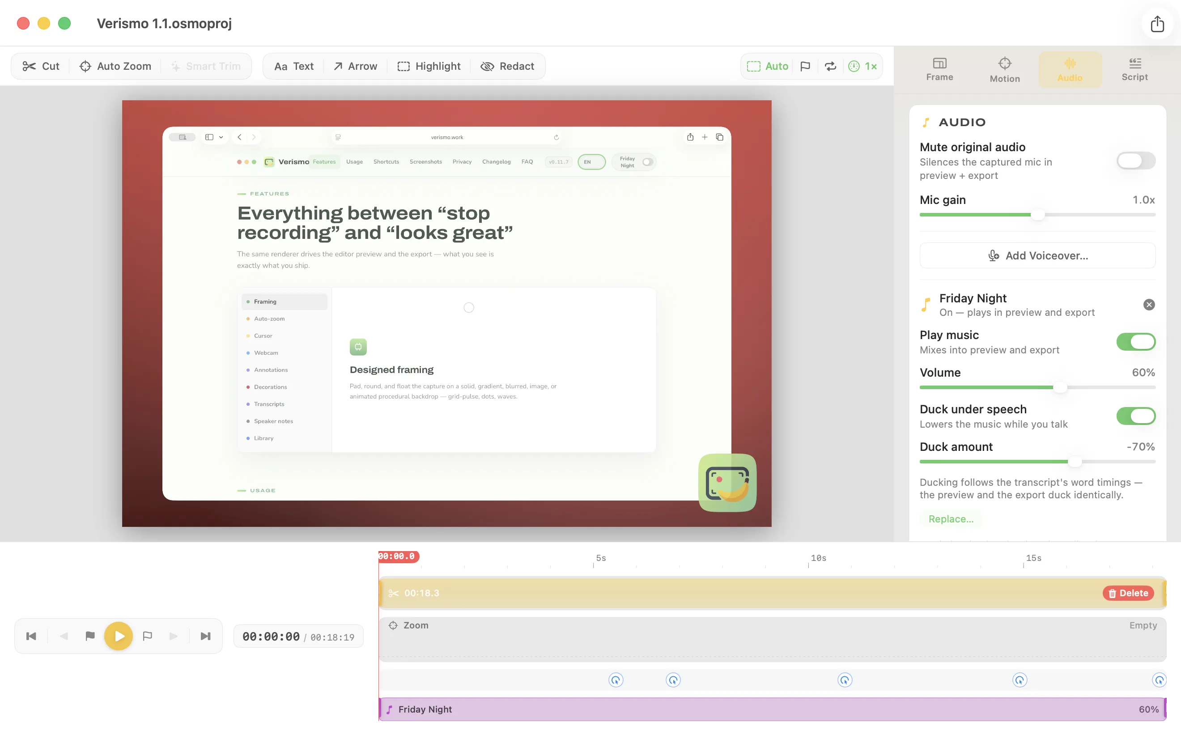Toggle the Friday Night switch in preview
The width and height of the screenshot is (1181, 730).
(647, 162)
